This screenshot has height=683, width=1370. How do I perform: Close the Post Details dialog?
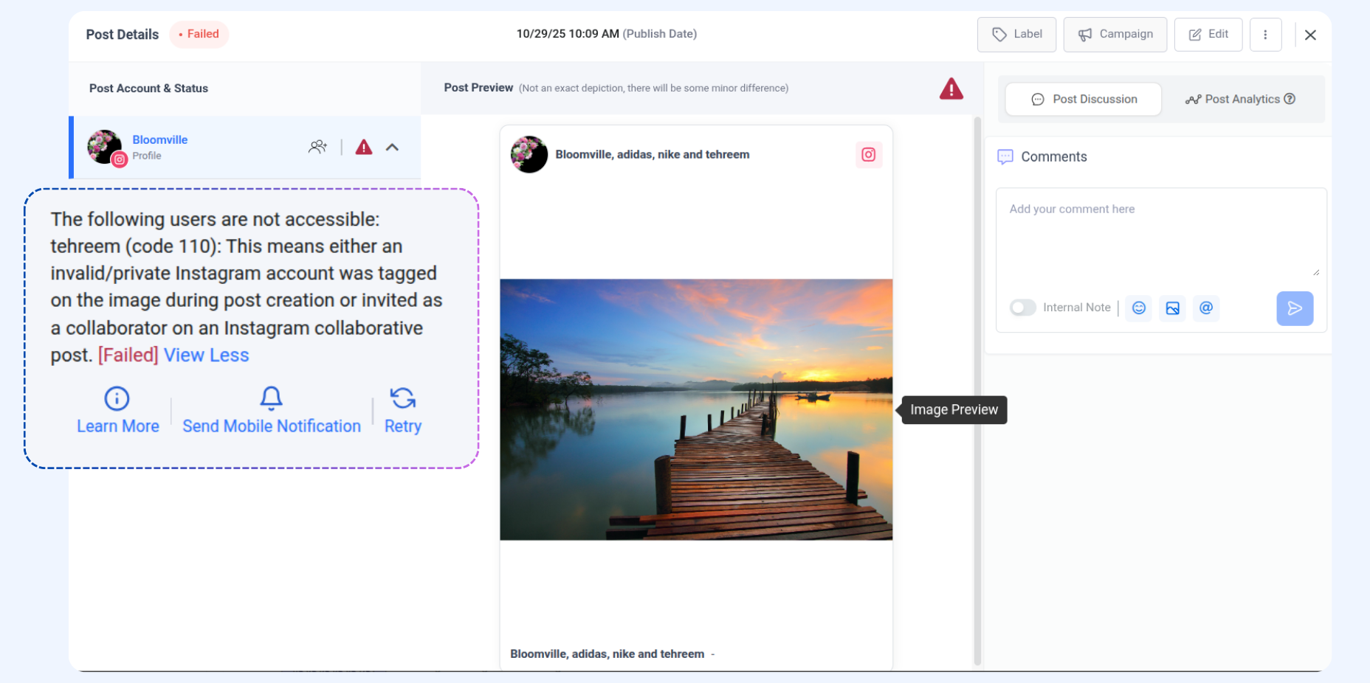point(1310,35)
